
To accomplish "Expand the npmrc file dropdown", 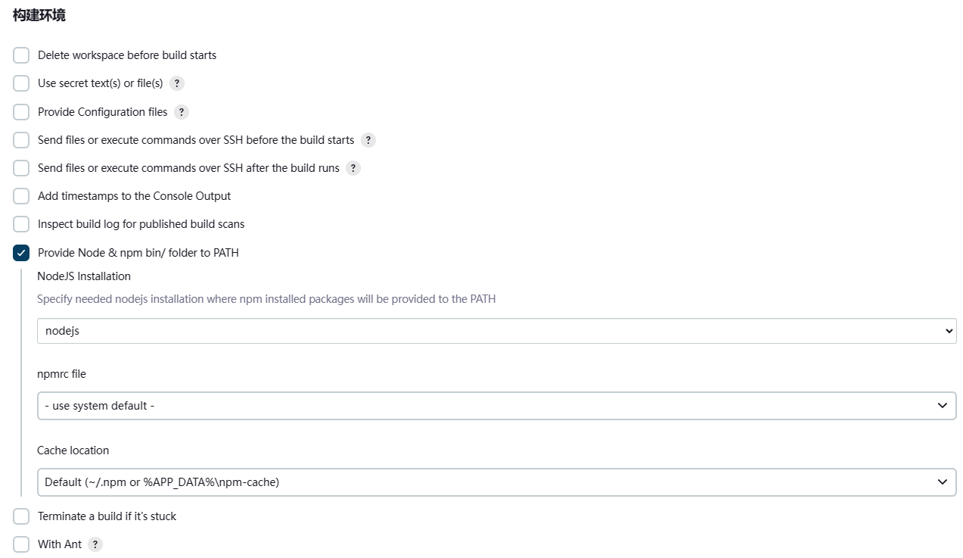I will pos(496,406).
